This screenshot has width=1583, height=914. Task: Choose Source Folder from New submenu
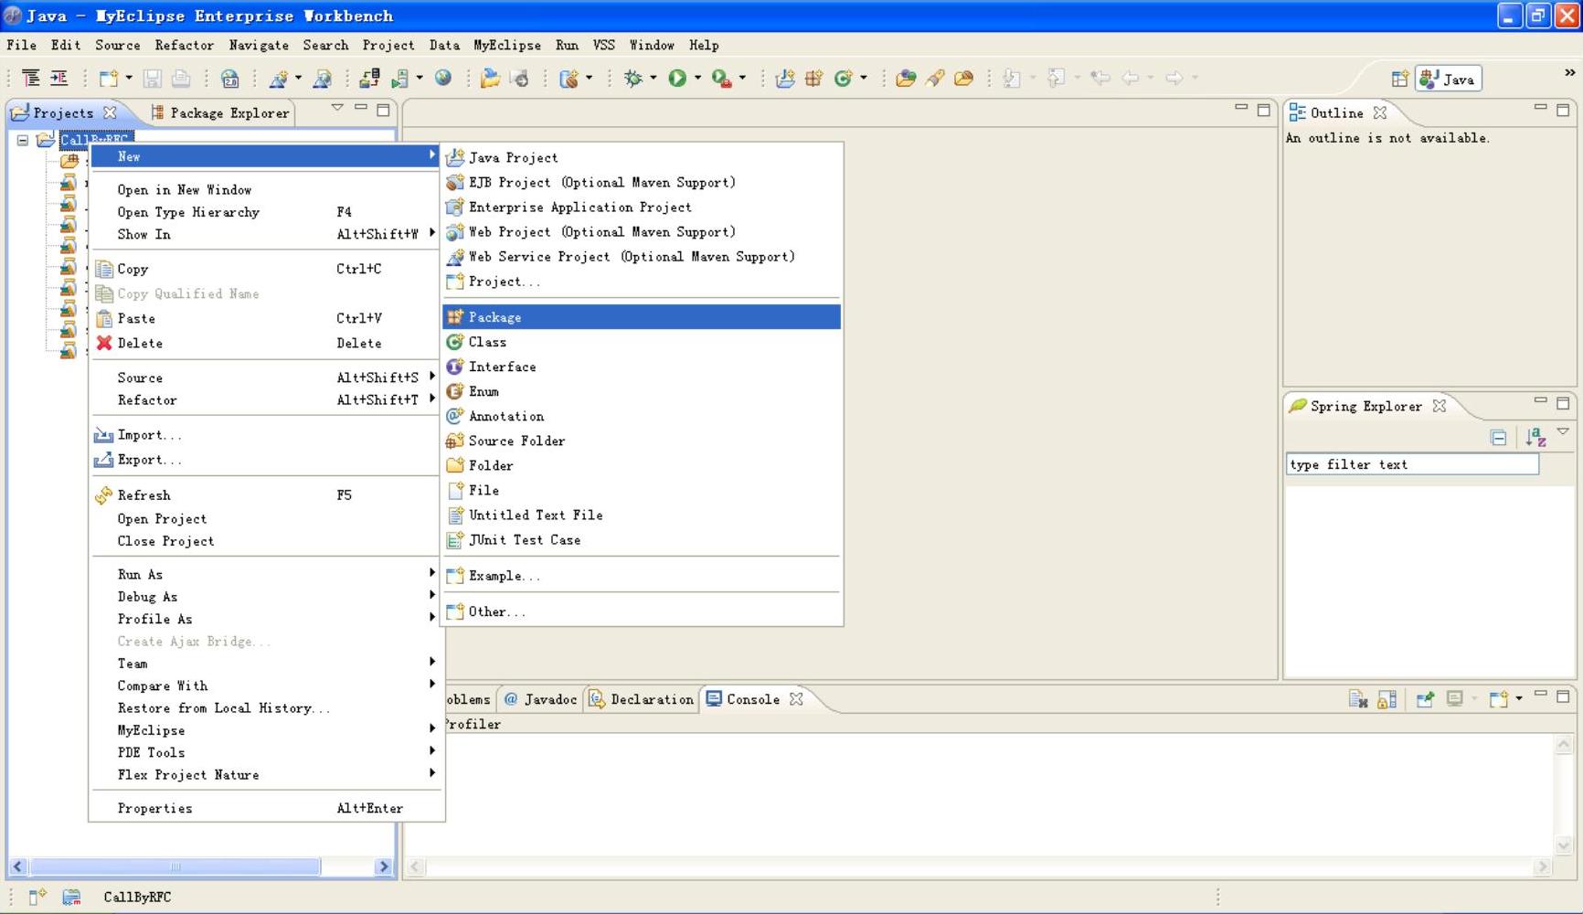[642, 441]
